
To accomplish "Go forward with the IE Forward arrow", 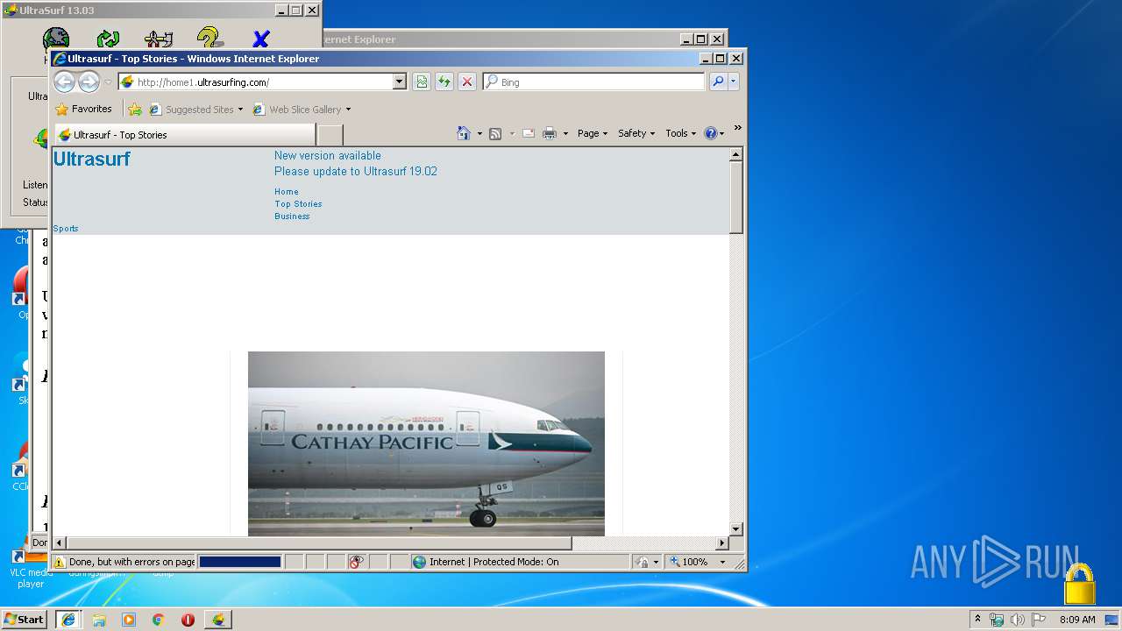I will pos(89,82).
